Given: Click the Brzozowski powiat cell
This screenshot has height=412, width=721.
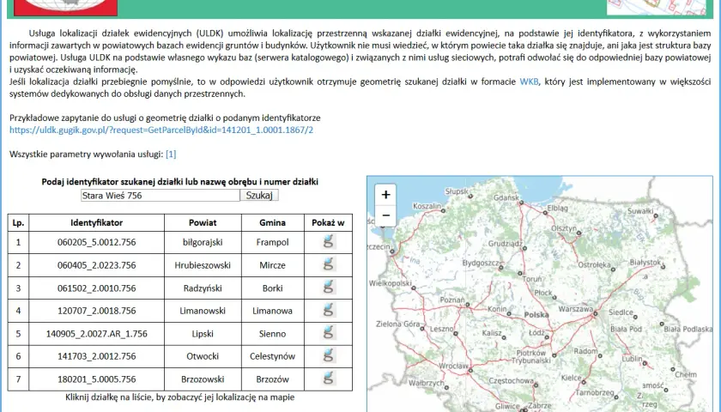Looking at the screenshot, I should (203, 379).
